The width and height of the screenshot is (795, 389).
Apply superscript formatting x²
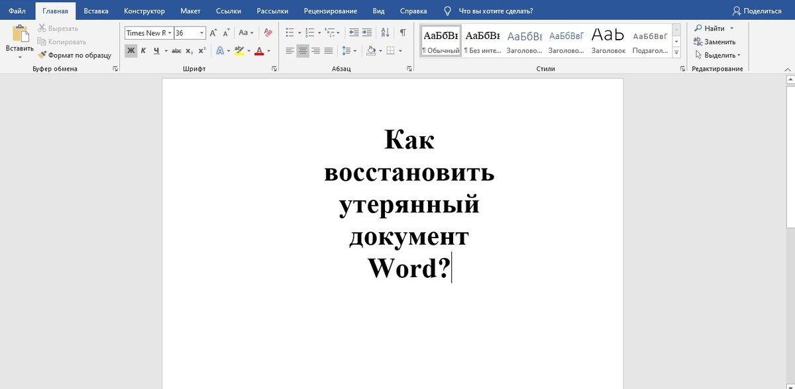click(x=202, y=51)
